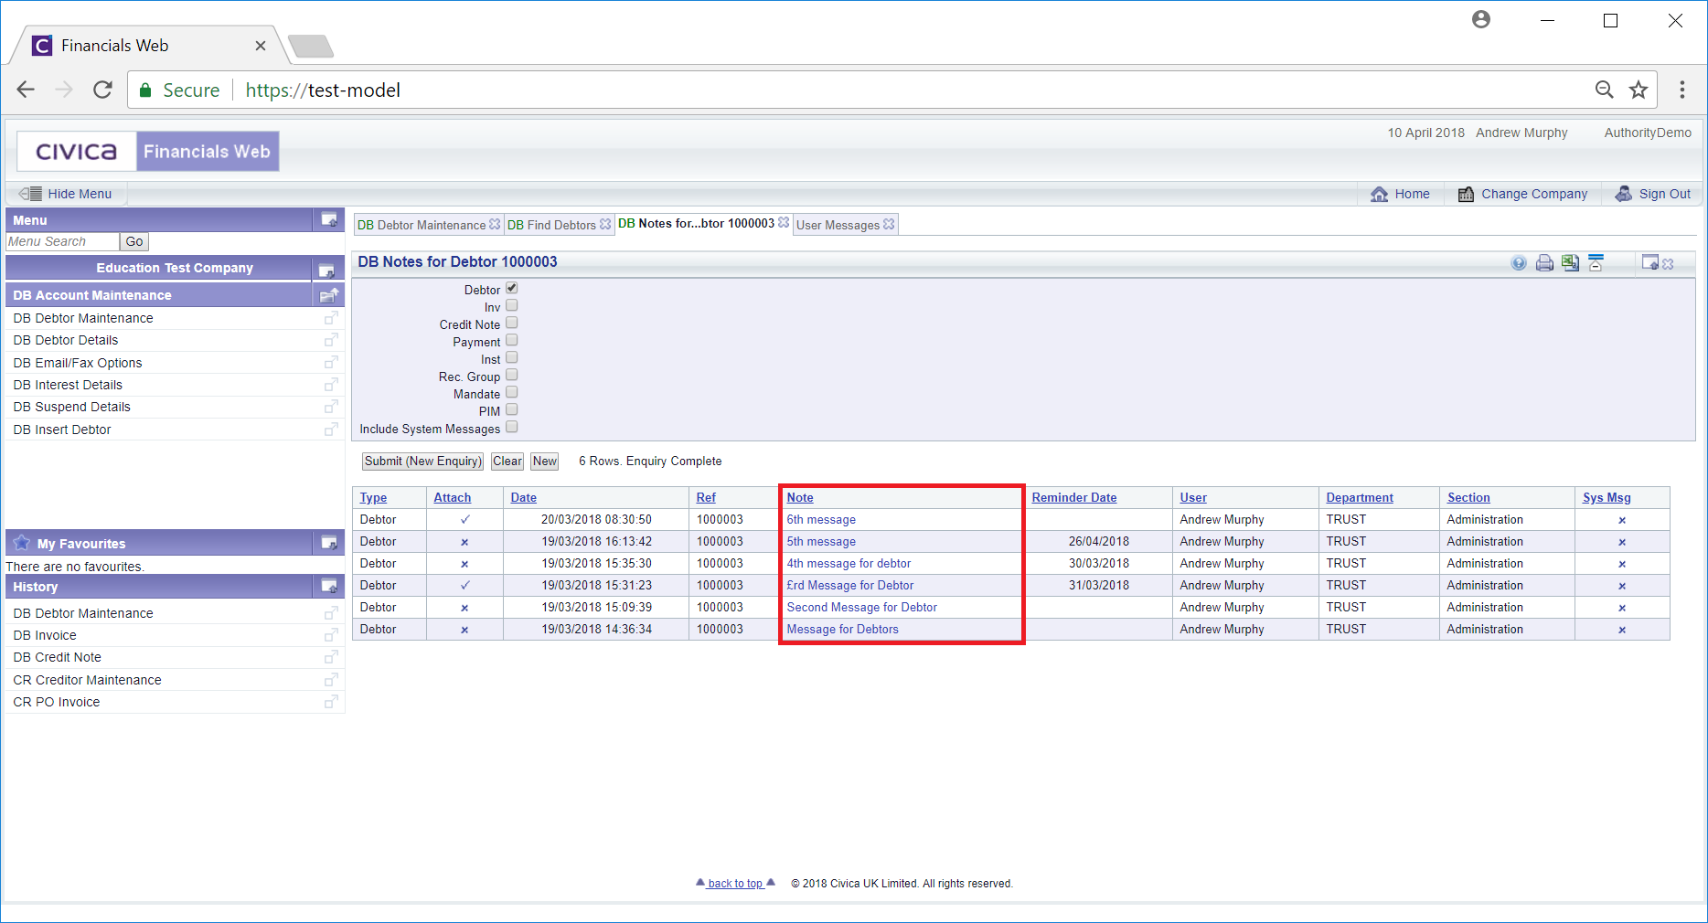Switch to DB Debtor Maintenance tab

pos(422,225)
